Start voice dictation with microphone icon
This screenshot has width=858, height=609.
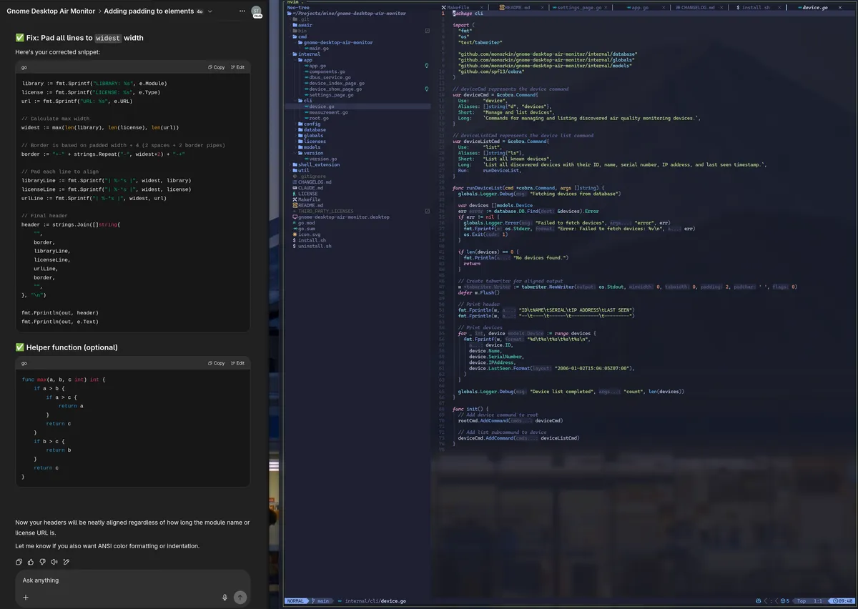pos(225,597)
